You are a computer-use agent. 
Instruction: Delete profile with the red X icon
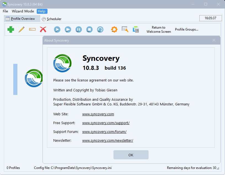point(43,29)
